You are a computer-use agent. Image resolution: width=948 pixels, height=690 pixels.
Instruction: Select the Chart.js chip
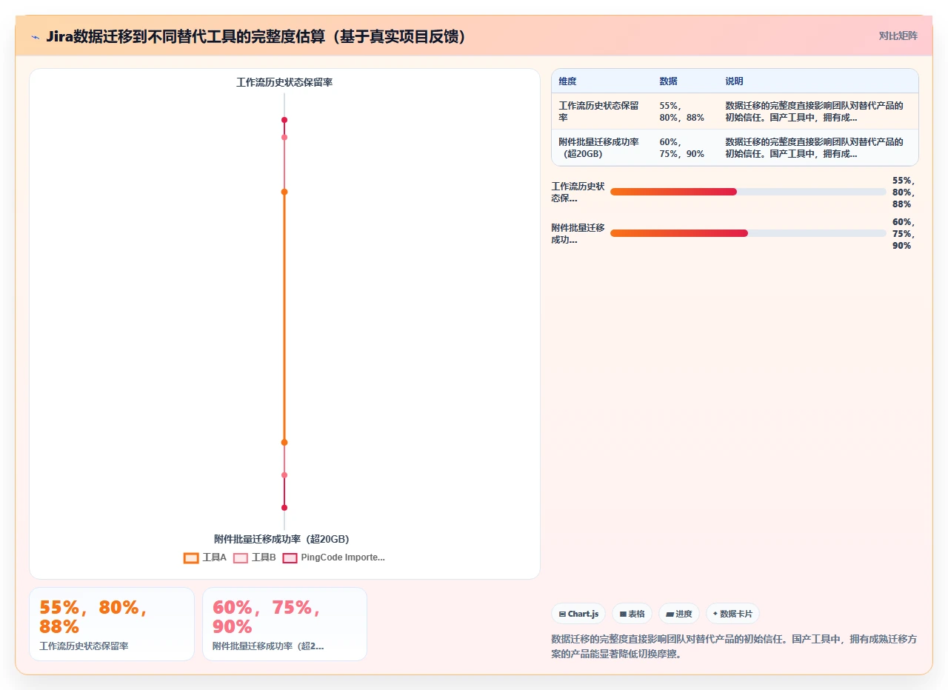pos(578,614)
